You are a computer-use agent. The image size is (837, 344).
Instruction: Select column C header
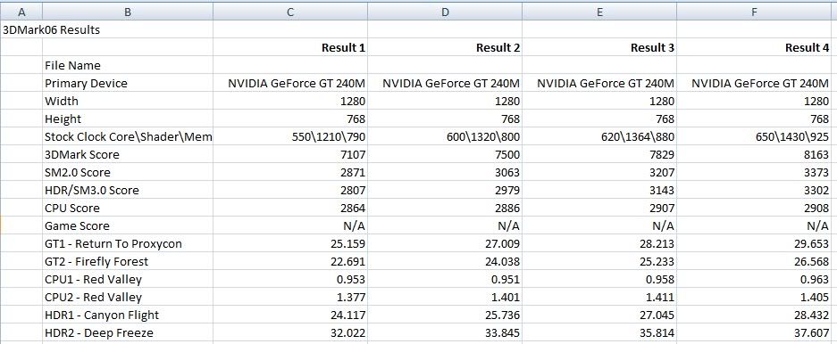tap(290, 12)
